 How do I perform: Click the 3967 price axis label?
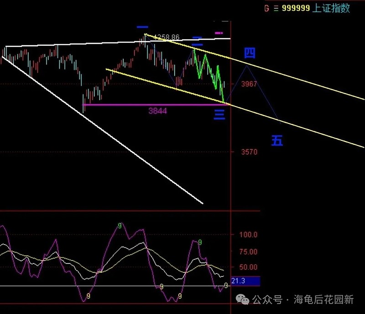coord(249,84)
